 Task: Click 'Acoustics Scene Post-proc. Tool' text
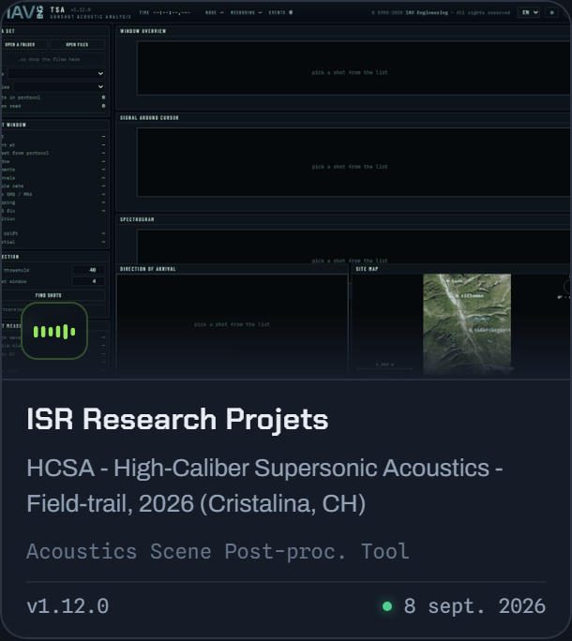[x=218, y=551]
